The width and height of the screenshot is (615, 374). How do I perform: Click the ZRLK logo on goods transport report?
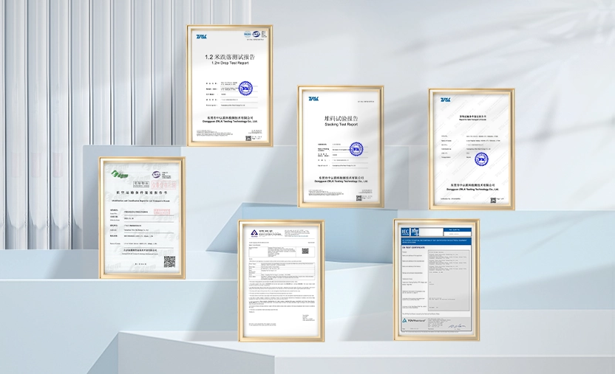(x=446, y=100)
